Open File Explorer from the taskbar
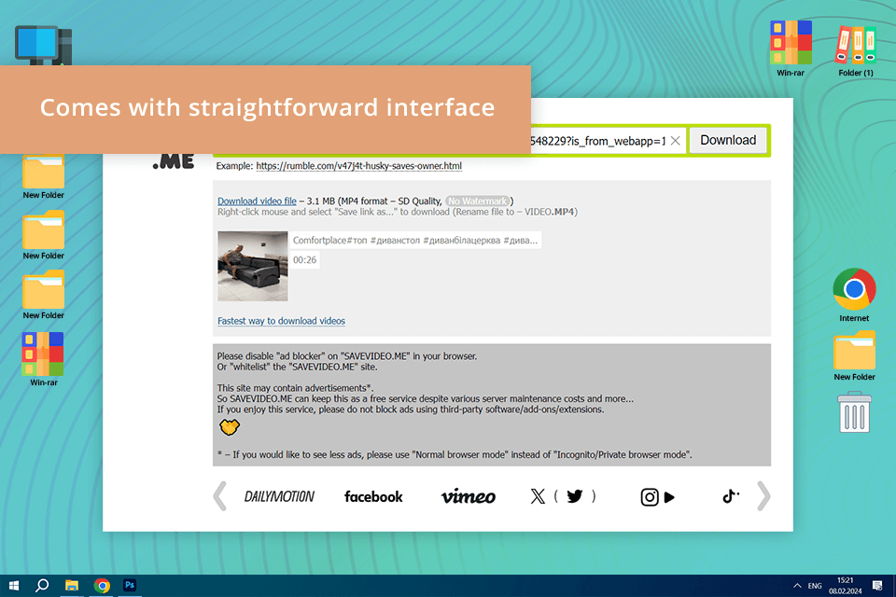This screenshot has width=896, height=597. 72,586
